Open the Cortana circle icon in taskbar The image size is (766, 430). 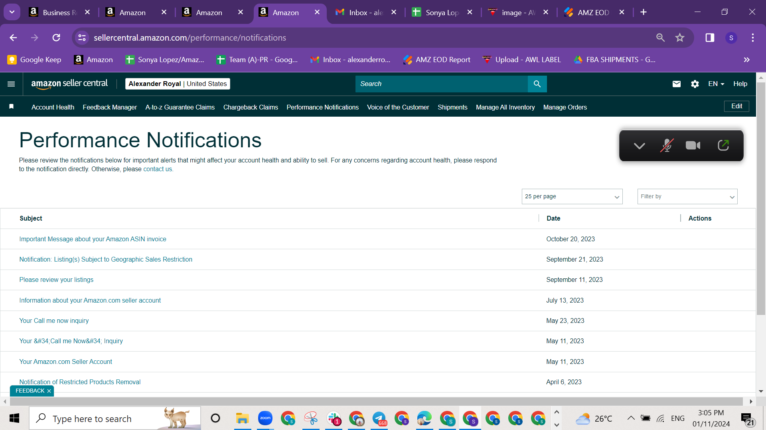click(x=215, y=418)
